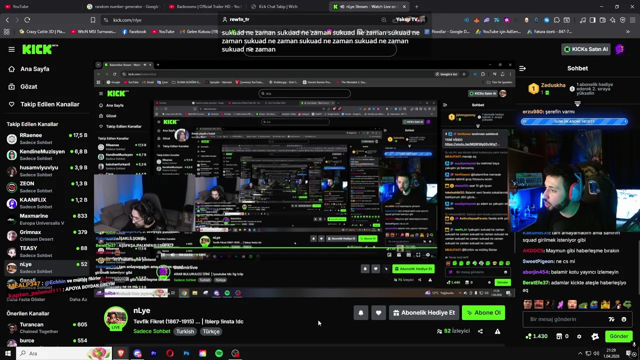Show hidden system tray icons
Screen dimensions: 640x360
point(581,353)
